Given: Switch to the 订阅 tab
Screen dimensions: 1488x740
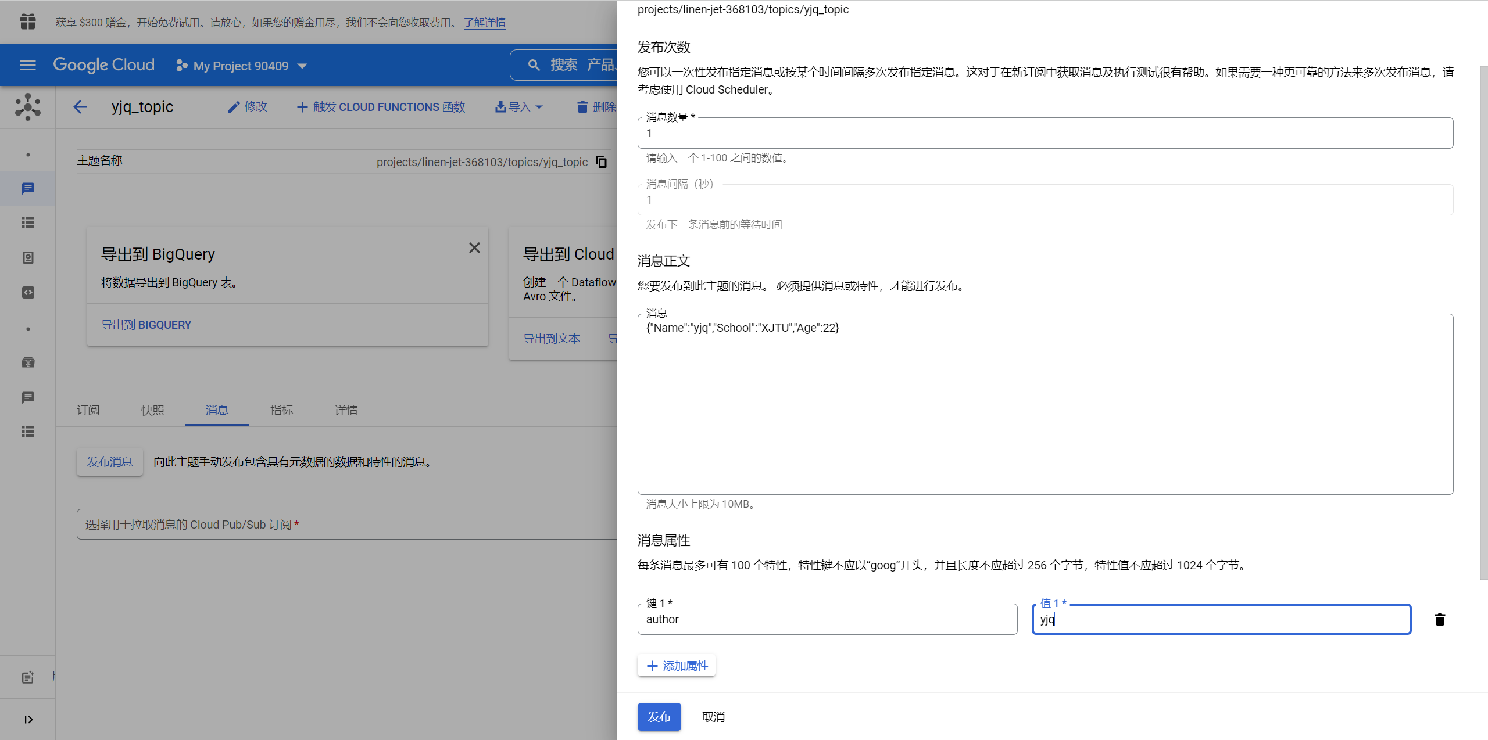Looking at the screenshot, I should [x=88, y=410].
